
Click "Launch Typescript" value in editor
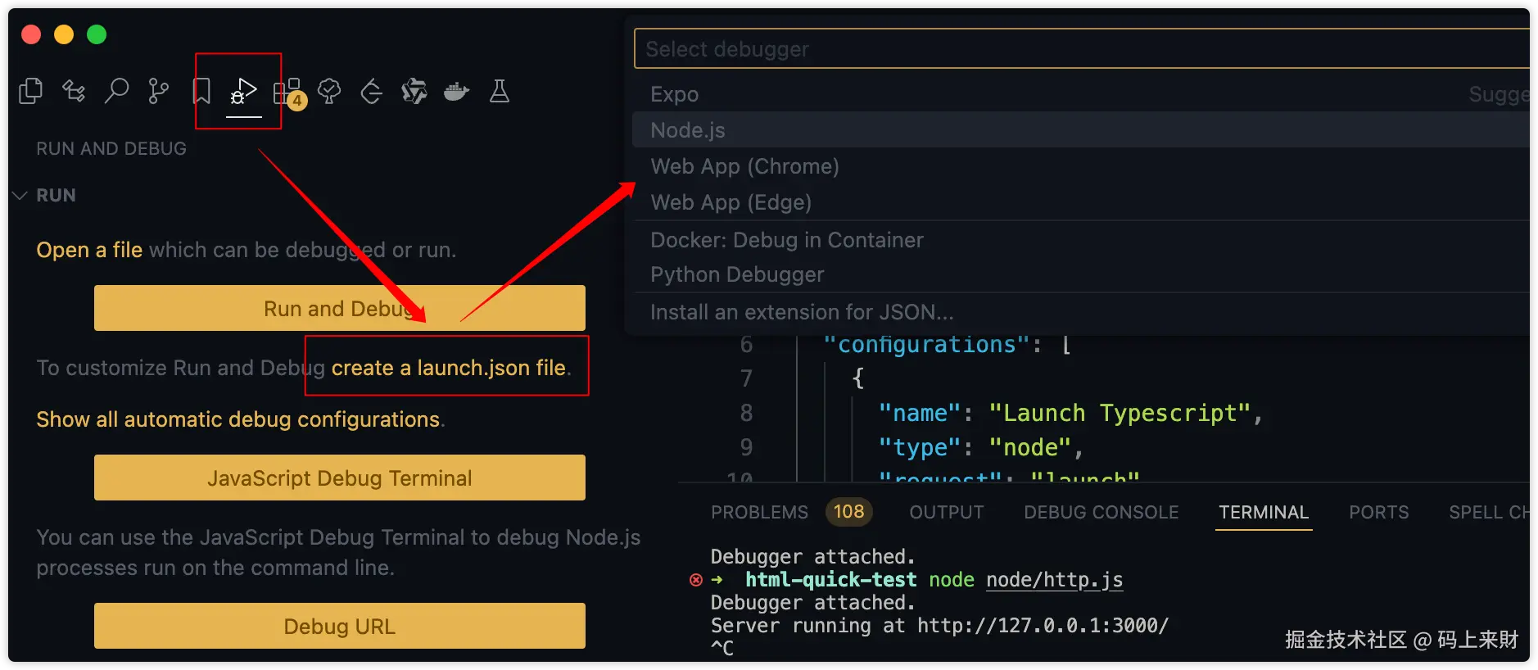point(1120,413)
